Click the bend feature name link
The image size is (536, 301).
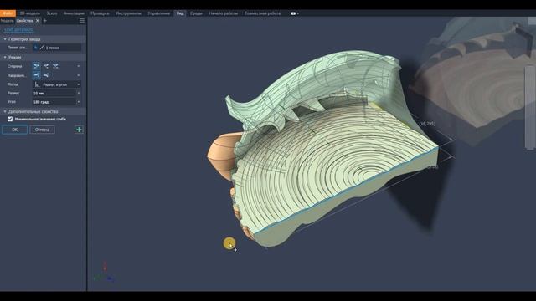18,30
